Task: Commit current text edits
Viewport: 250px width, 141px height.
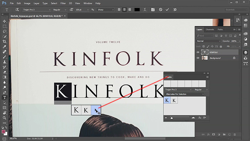Action: 167,10
